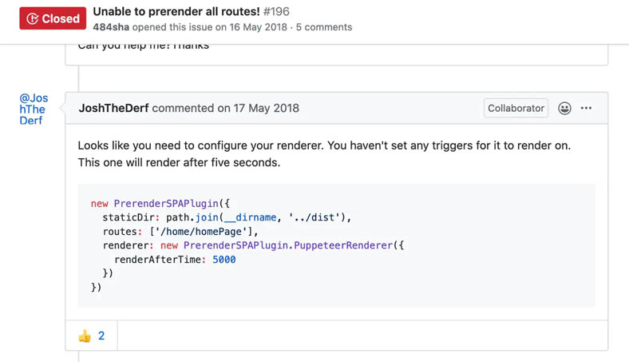629x362 pixels.
Task: Open the add reaction smiley picker
Action: tap(564, 108)
